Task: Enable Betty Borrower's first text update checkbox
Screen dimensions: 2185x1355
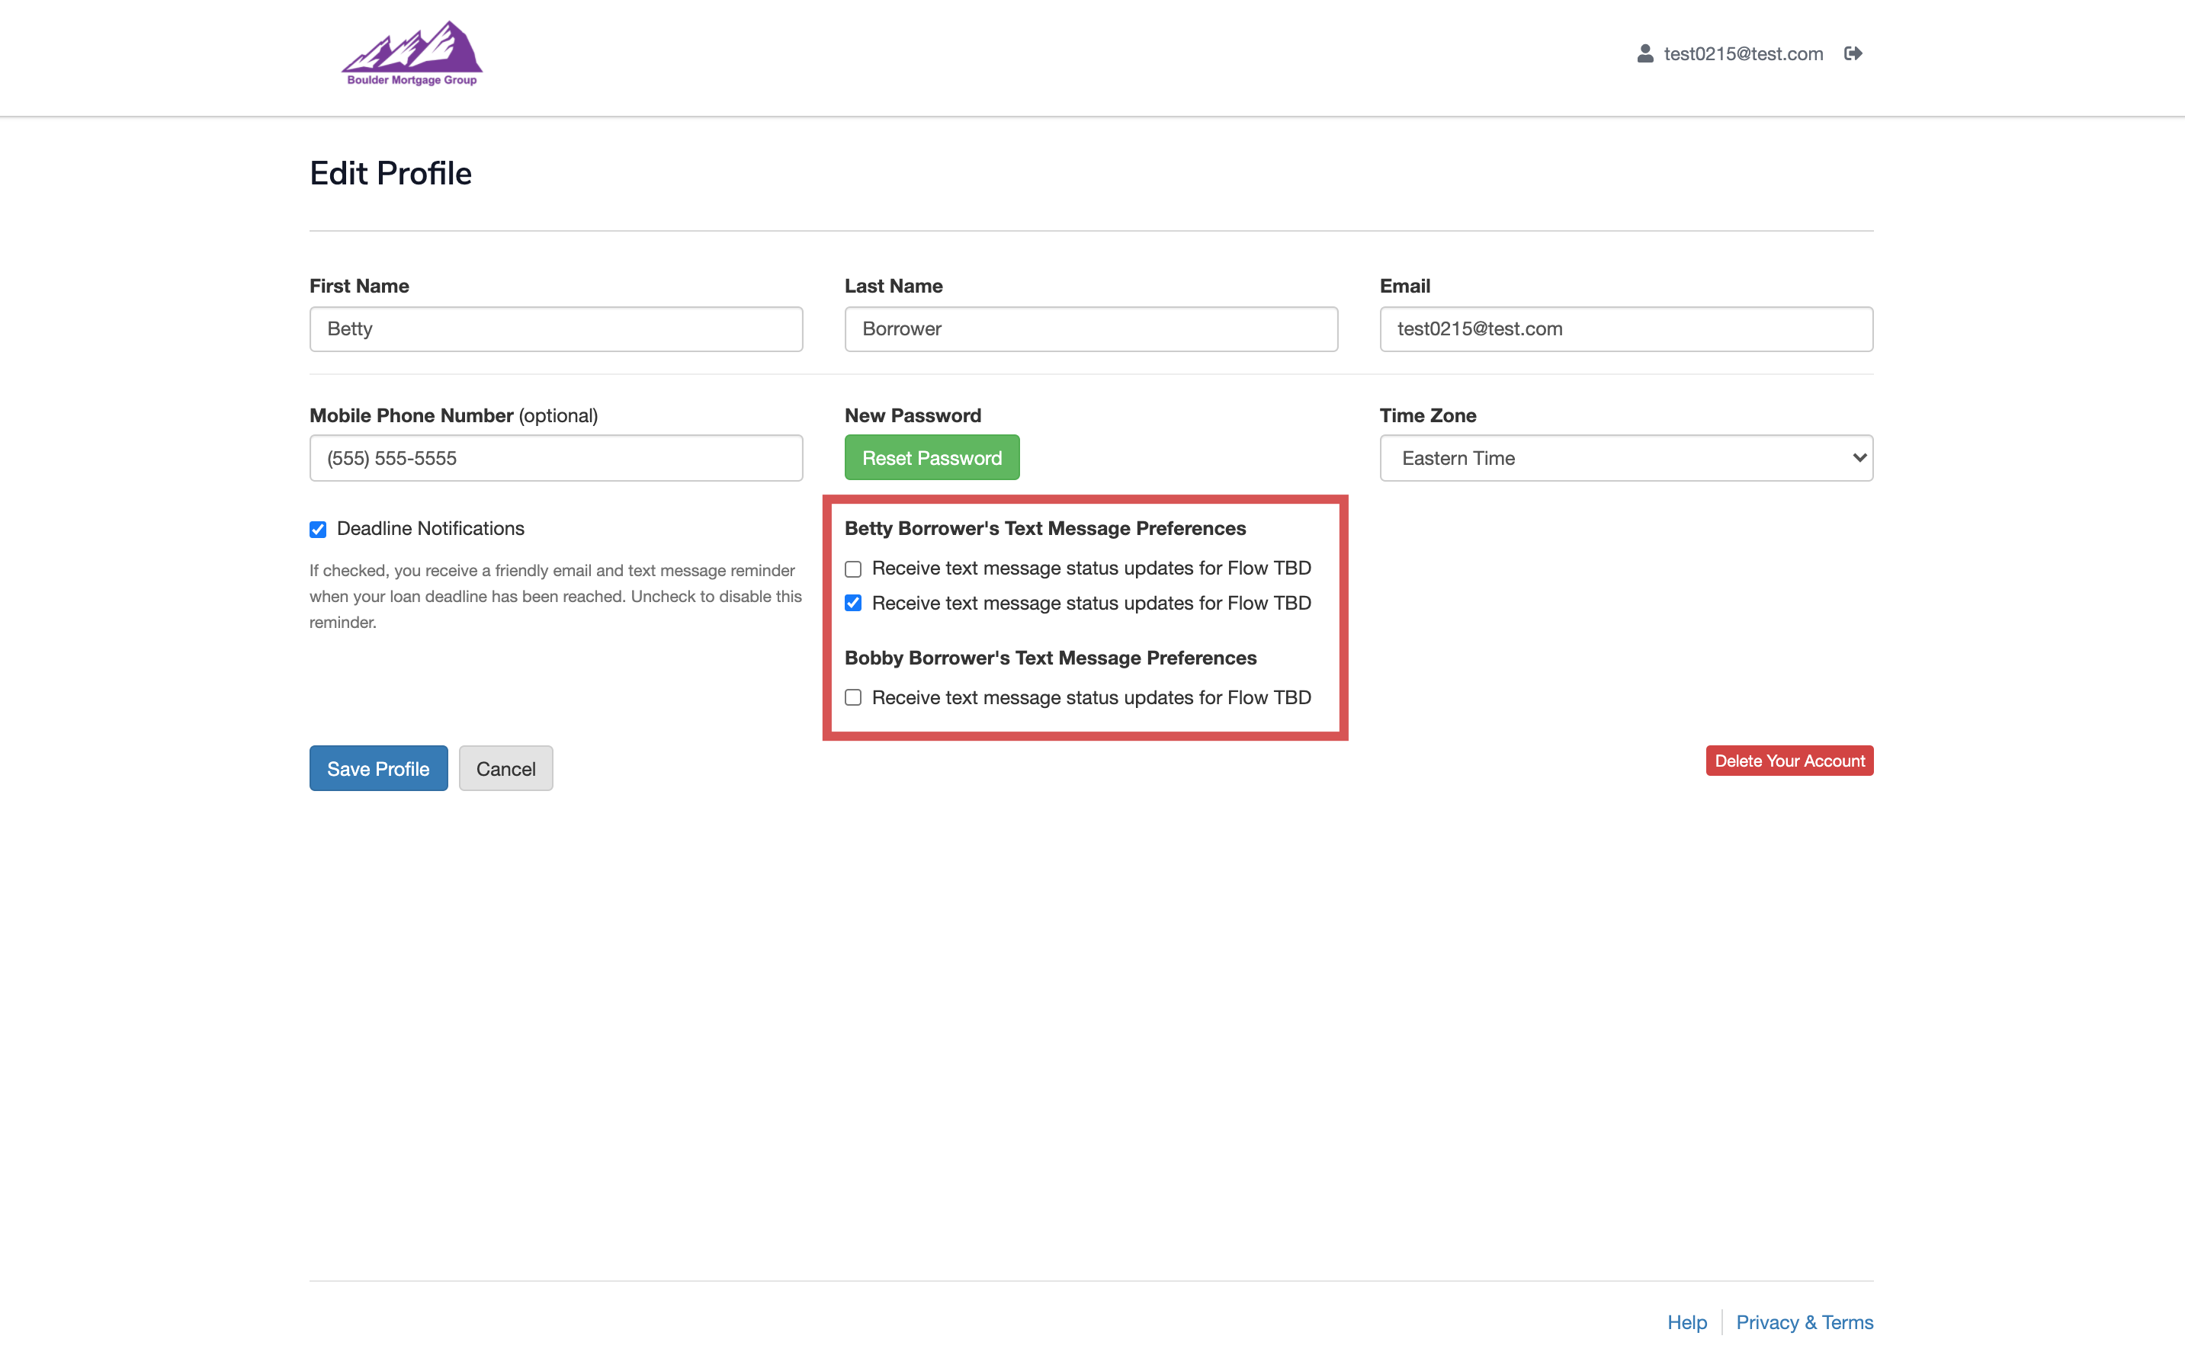Action: [x=853, y=569]
